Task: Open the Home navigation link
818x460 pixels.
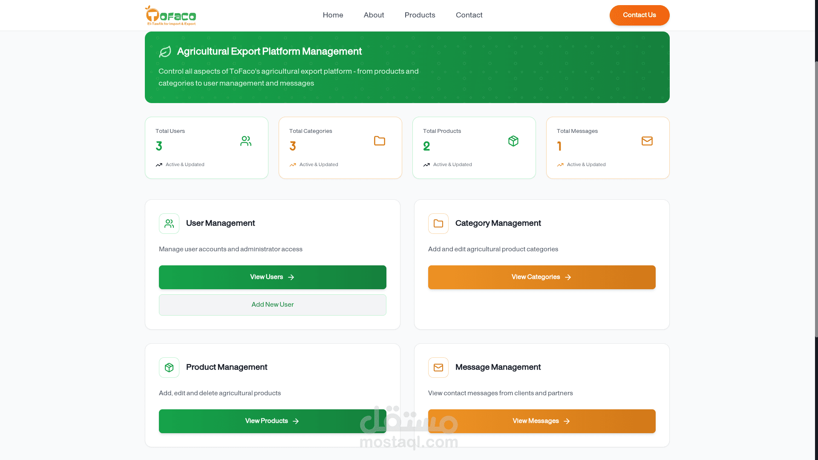Action: click(x=333, y=15)
